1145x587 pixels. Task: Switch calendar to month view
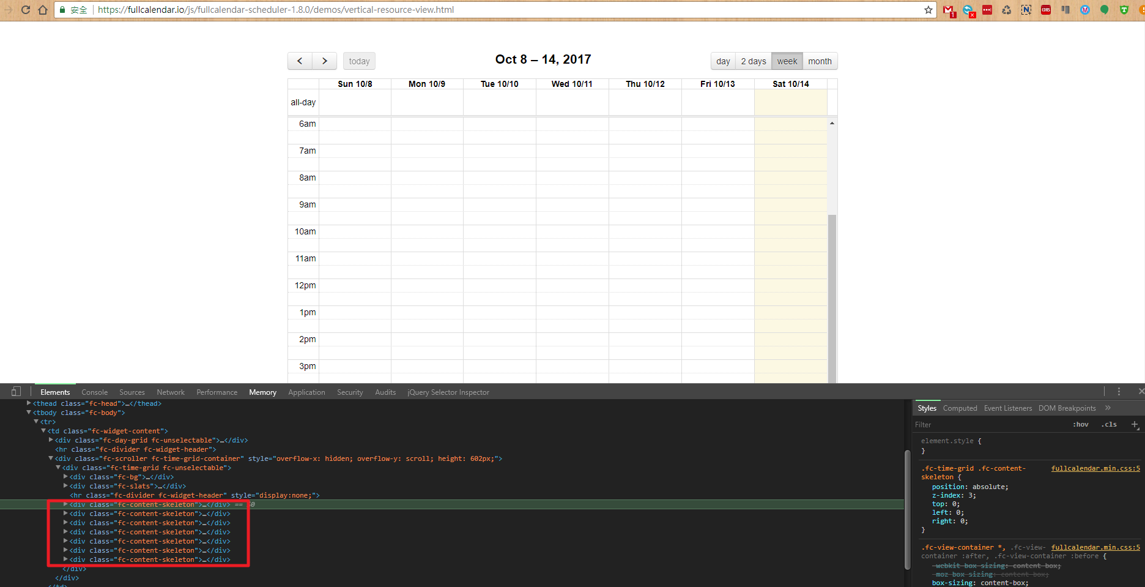click(x=820, y=61)
